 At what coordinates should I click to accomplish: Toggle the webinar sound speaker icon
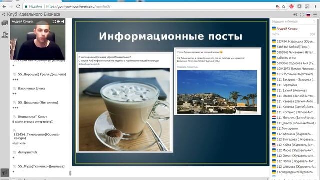[x=295, y=14]
